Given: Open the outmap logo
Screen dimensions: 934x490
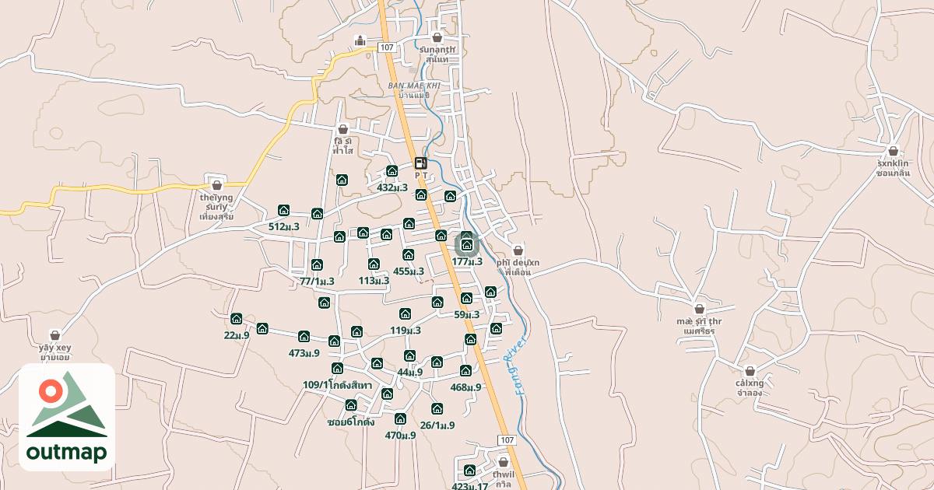Looking at the screenshot, I should 67,417.
